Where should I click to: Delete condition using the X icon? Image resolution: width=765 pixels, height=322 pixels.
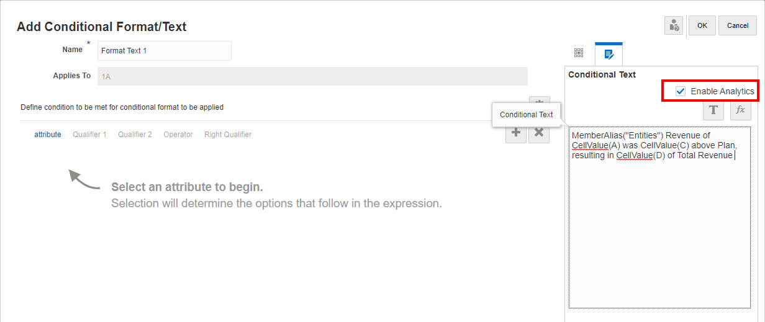coord(539,133)
